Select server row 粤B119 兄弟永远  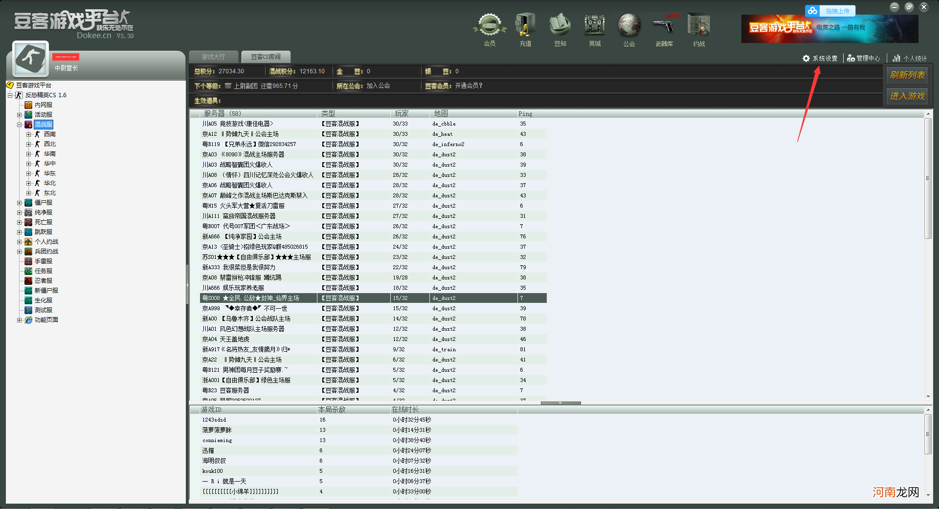click(374, 144)
